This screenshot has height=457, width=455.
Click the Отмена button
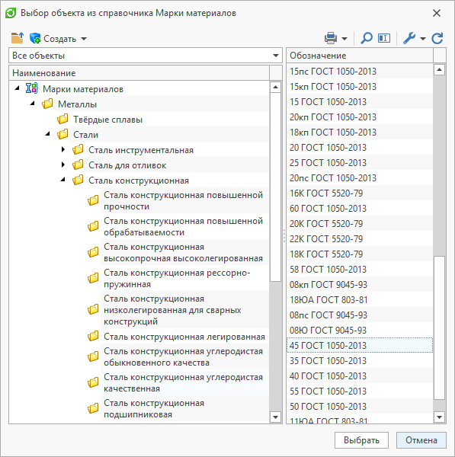(x=421, y=440)
